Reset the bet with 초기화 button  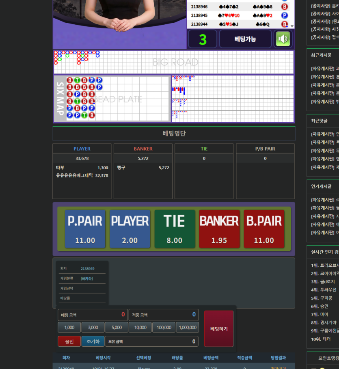[x=93, y=341]
